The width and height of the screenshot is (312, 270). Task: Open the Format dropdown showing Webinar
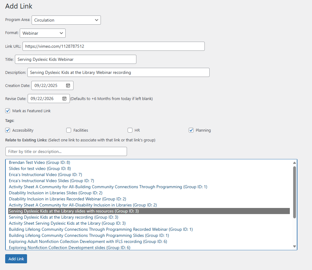(x=43, y=33)
